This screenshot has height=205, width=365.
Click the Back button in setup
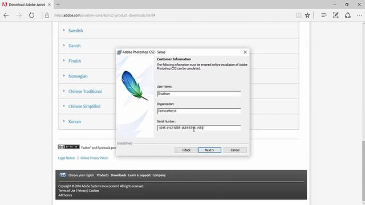[x=186, y=150]
